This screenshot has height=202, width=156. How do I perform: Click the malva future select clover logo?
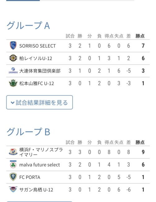pyautogui.click(x=13, y=164)
